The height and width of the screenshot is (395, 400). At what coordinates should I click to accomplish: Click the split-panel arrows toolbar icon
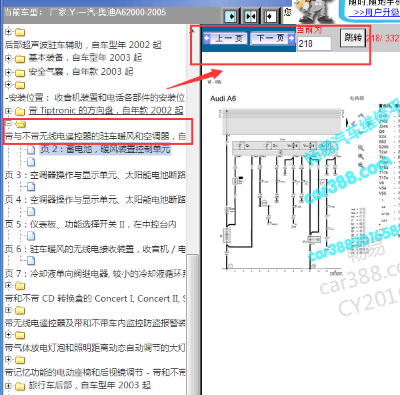point(251,17)
